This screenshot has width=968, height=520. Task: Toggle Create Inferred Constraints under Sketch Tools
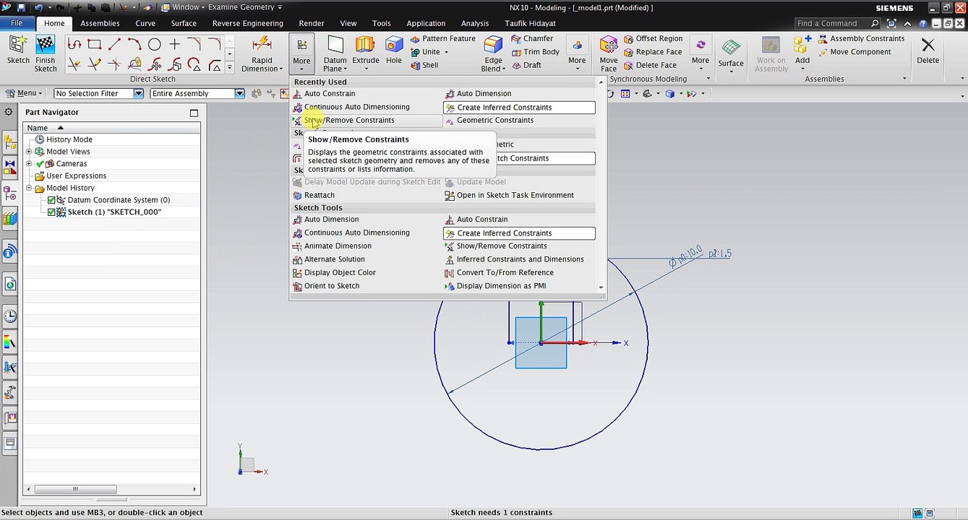point(519,233)
